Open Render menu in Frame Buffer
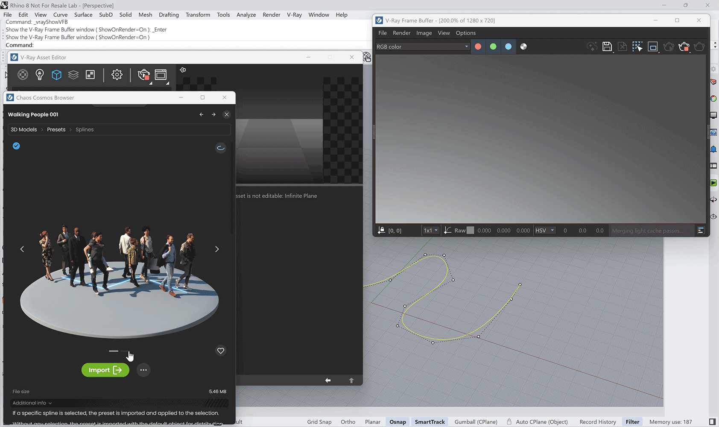 401,33
